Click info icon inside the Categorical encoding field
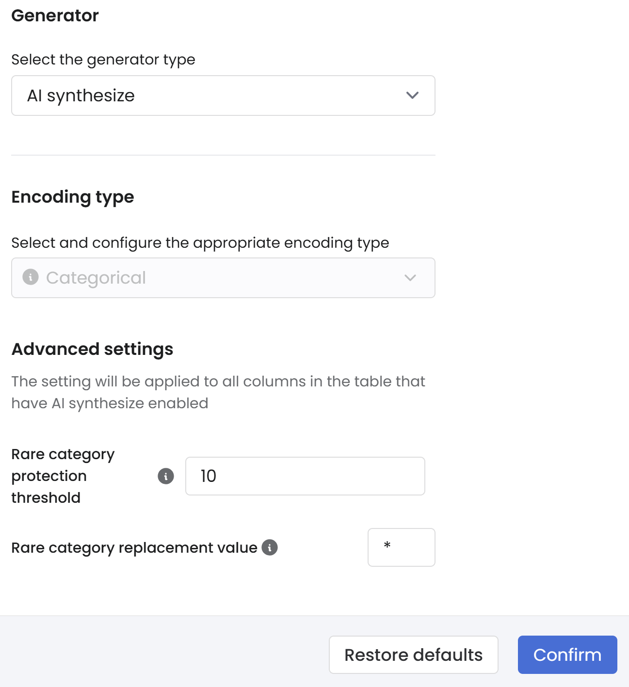 pyautogui.click(x=31, y=277)
